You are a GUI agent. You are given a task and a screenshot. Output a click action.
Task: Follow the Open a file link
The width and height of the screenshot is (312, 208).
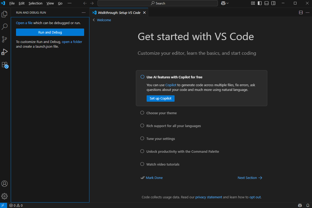[x=24, y=23]
